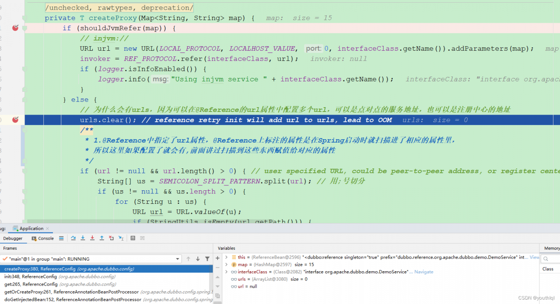Expand the 'this' variable node

tap(226, 257)
